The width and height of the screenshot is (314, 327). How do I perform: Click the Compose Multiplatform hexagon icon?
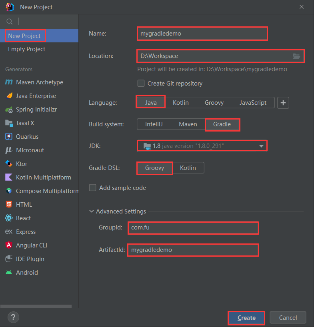click(9, 191)
